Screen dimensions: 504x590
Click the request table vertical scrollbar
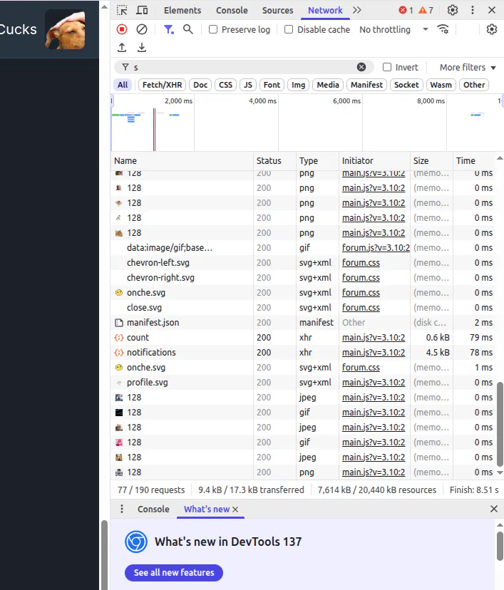point(500,424)
